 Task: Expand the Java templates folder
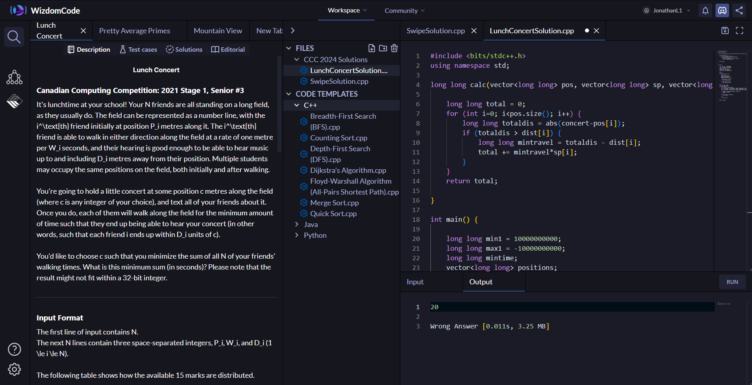pyautogui.click(x=310, y=225)
